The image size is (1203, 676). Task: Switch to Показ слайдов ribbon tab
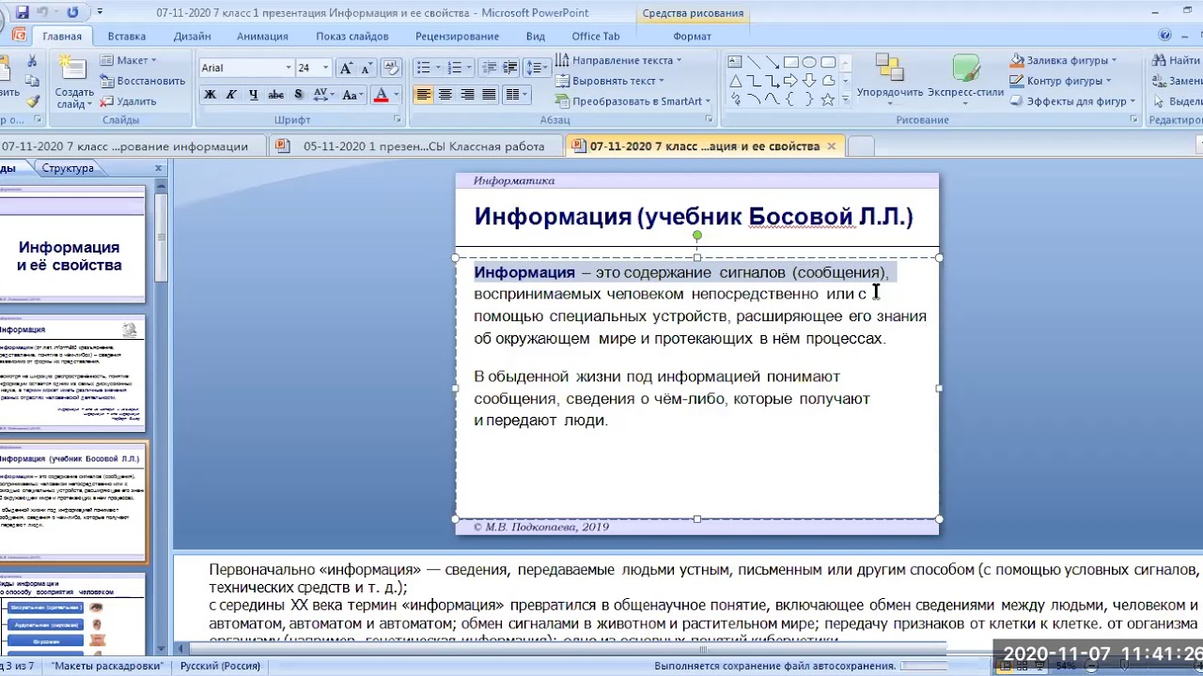tap(352, 37)
